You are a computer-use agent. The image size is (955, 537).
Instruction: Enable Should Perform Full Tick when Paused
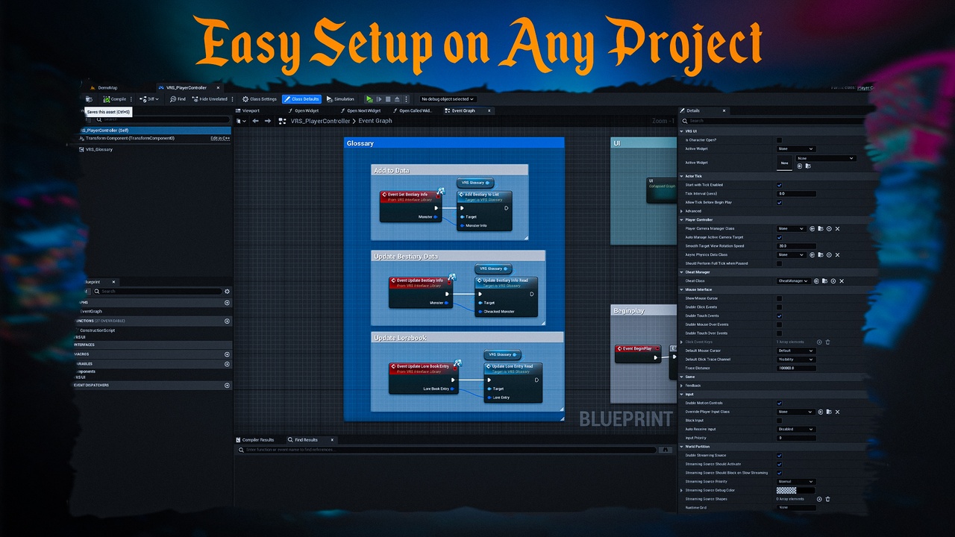pyautogui.click(x=780, y=263)
